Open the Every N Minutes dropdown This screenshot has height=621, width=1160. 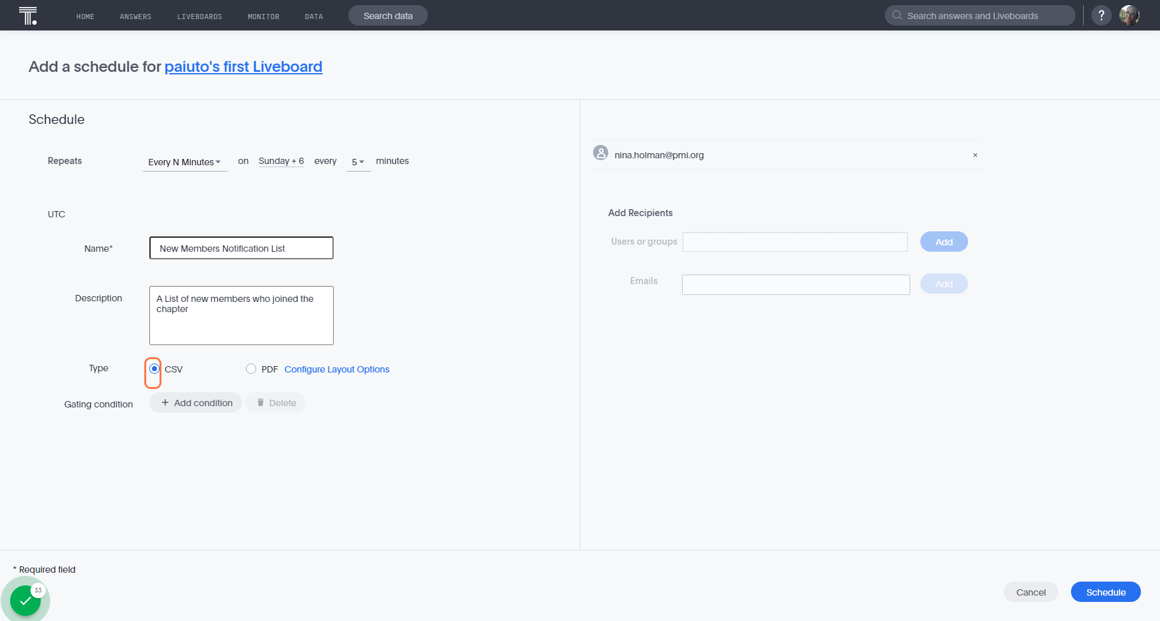(185, 162)
